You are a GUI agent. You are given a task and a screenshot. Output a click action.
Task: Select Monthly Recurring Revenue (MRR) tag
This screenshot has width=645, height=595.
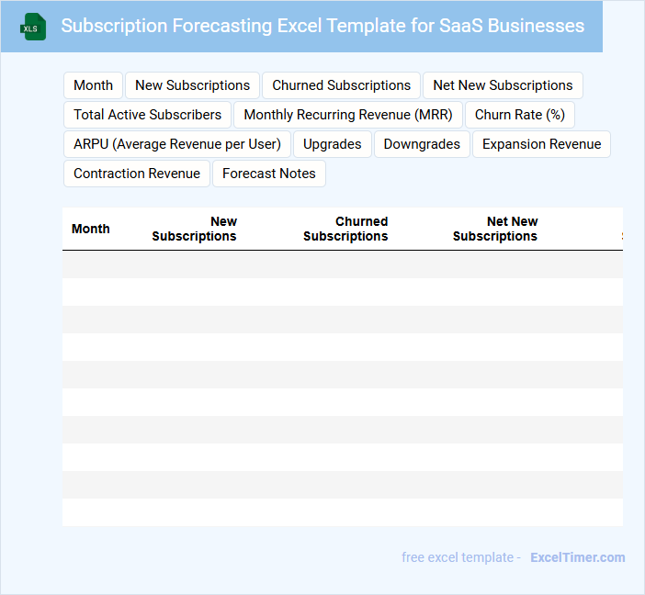(x=348, y=115)
